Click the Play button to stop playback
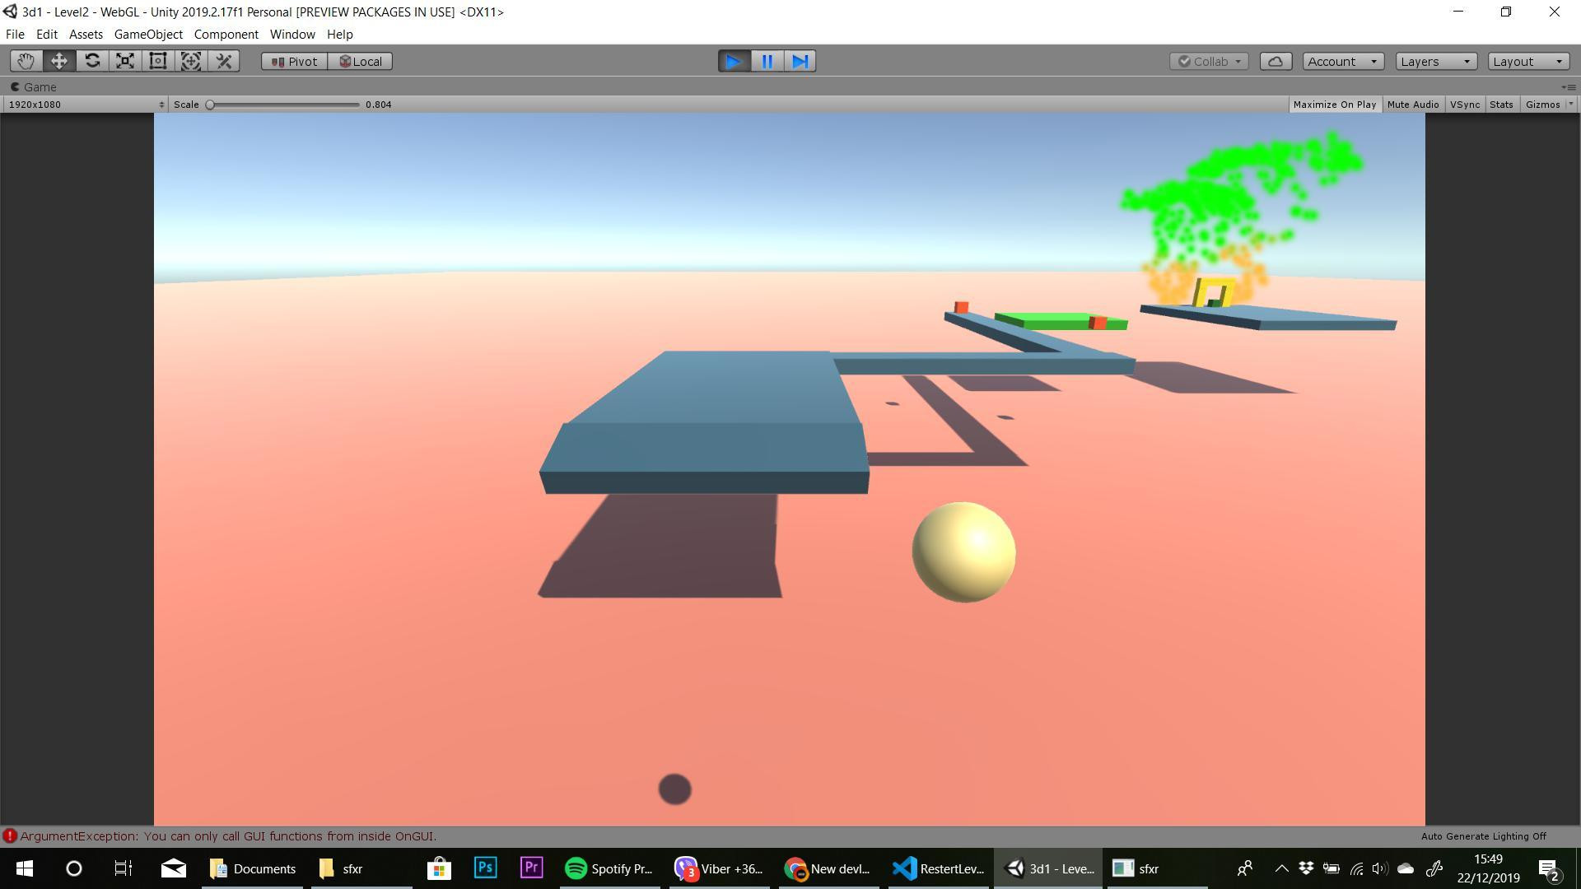 734,61
